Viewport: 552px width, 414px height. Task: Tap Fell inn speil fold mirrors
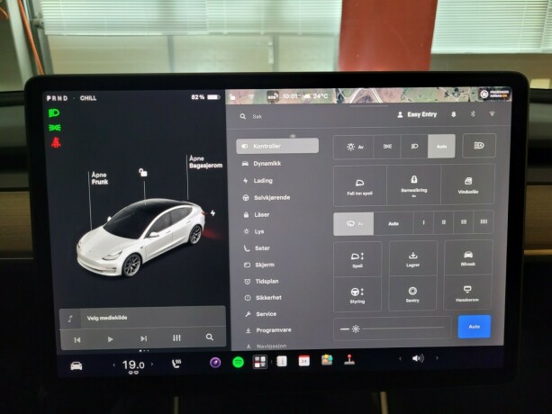[x=360, y=186]
